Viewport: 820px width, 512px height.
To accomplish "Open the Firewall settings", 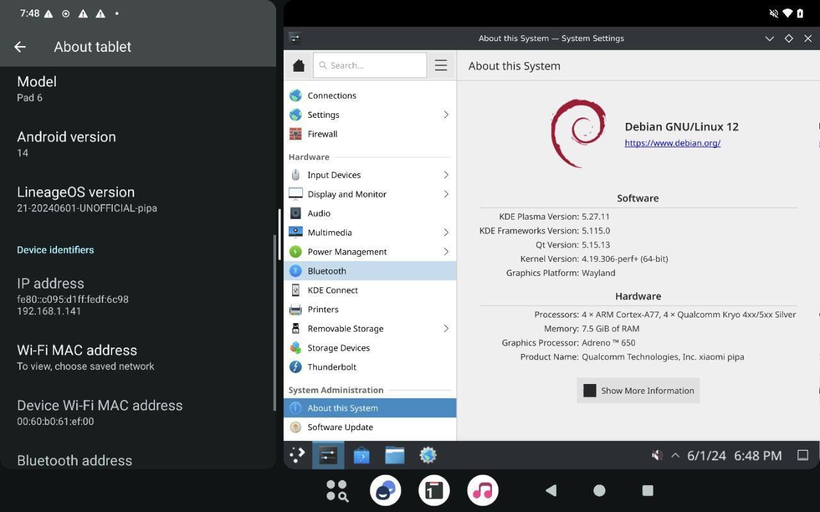I will tap(322, 133).
